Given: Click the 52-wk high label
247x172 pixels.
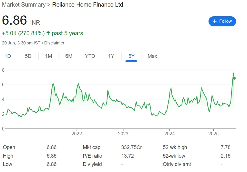Looking at the screenshot, I should pos(175,147).
